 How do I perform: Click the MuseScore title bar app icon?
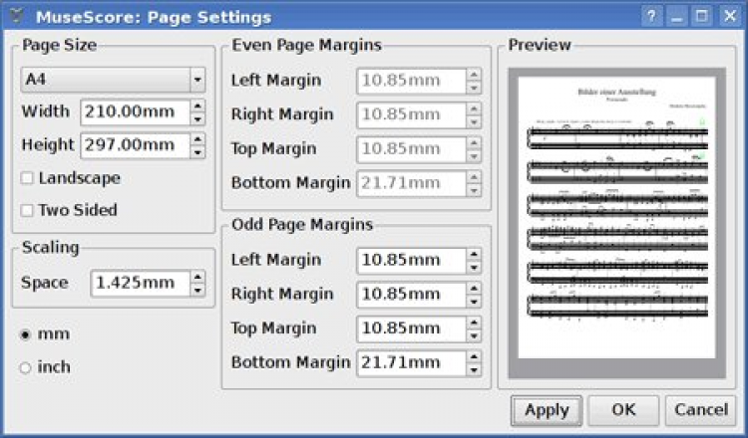(x=16, y=16)
